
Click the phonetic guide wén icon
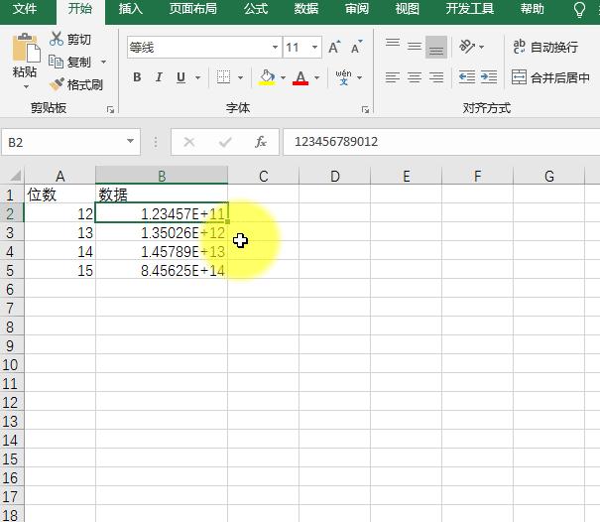[x=343, y=77]
